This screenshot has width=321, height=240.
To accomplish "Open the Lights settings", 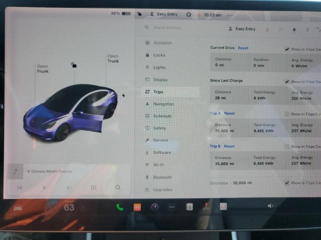I will 155,67.
